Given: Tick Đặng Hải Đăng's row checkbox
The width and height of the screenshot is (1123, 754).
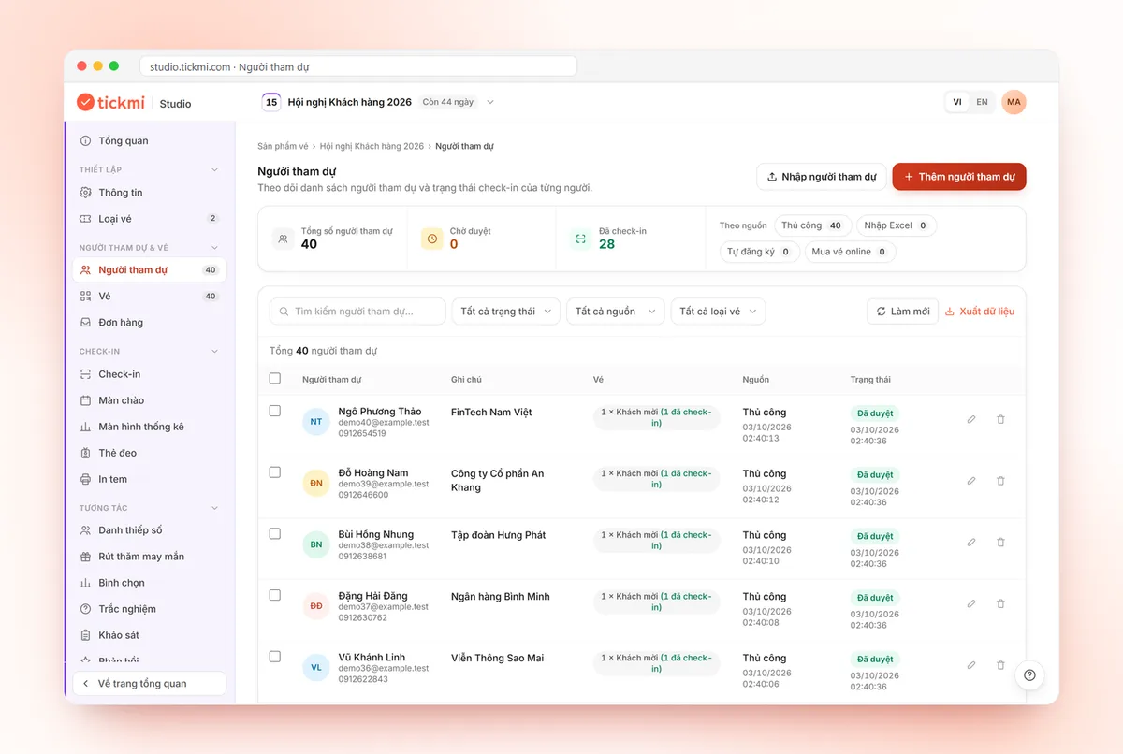Looking at the screenshot, I should coord(275,595).
